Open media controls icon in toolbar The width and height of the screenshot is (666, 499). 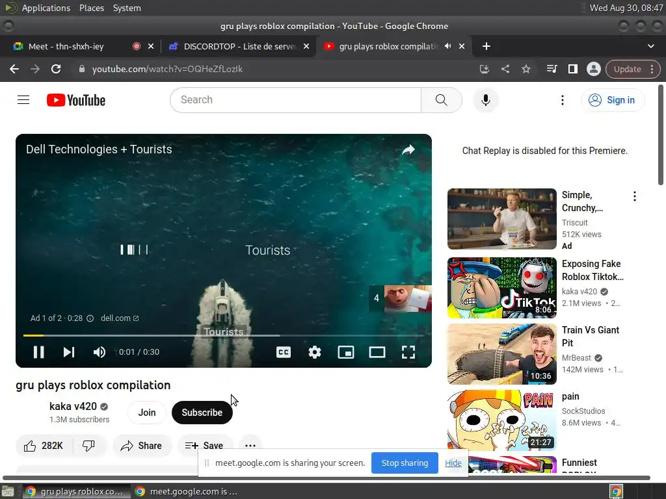coord(552,69)
